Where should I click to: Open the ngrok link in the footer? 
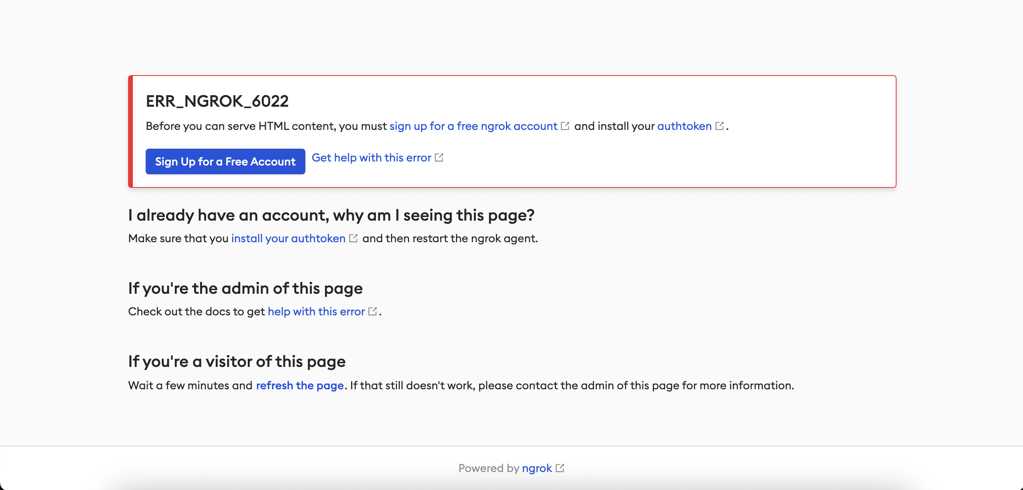pos(537,468)
